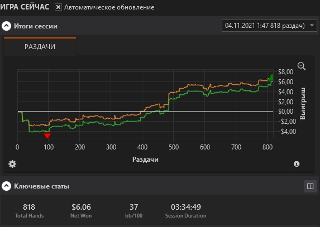Click the 800 hands axis tick label
This screenshot has width=320, height=227.
pos(268,147)
